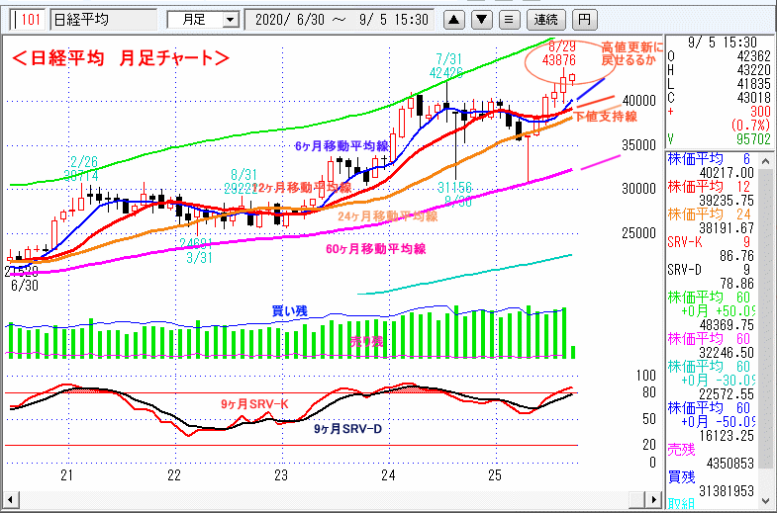
Task: Click the 売残 value 4350853
Action: click(729, 464)
